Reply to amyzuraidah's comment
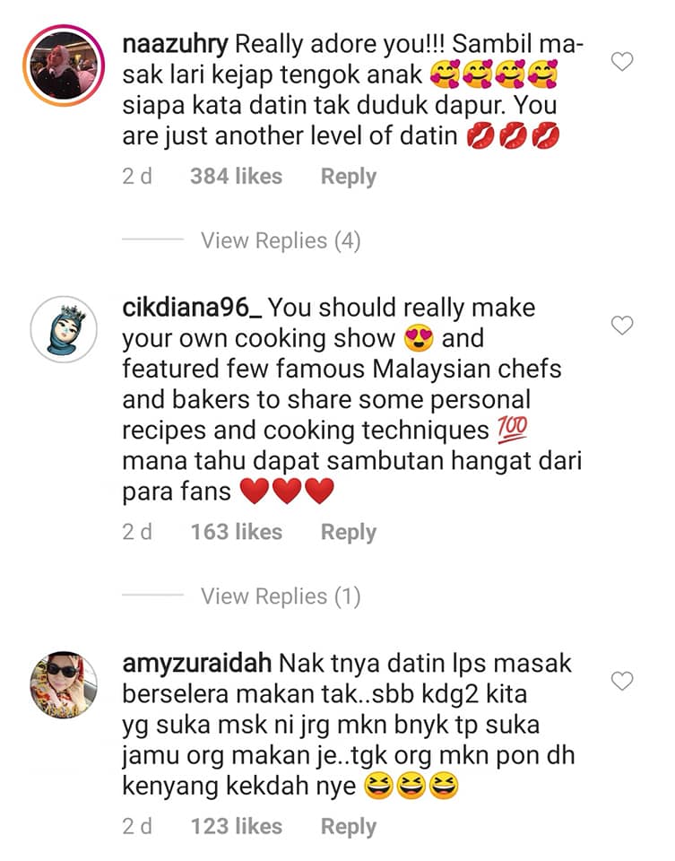Screen dimensions: 675x861 click(x=349, y=826)
